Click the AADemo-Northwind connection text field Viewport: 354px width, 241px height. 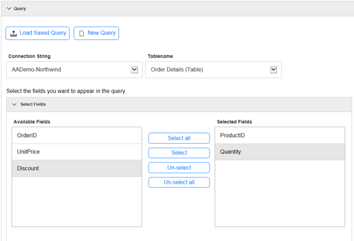coord(68,70)
